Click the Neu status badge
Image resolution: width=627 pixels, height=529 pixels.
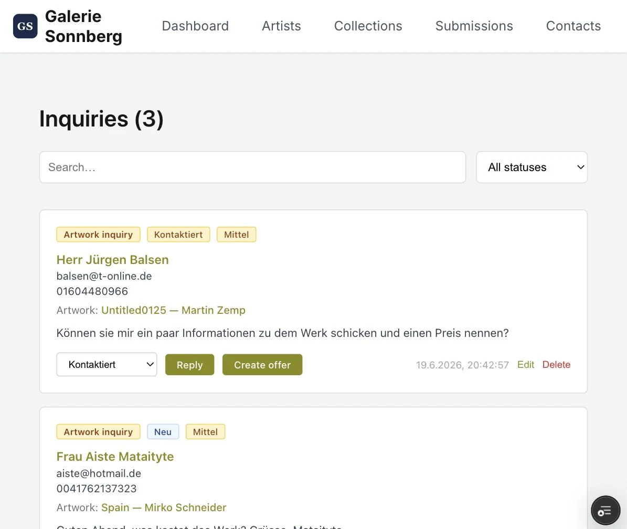point(163,432)
